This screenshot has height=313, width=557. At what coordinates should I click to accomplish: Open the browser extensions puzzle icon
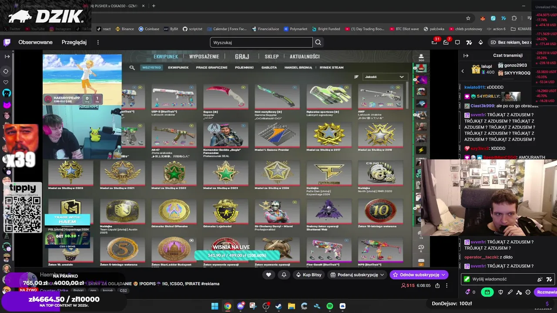click(x=514, y=18)
